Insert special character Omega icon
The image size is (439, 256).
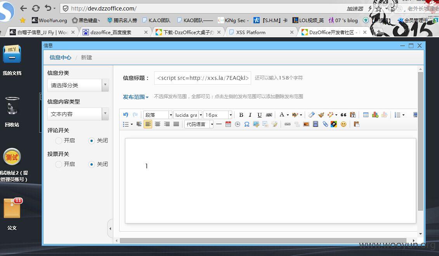pos(246,124)
